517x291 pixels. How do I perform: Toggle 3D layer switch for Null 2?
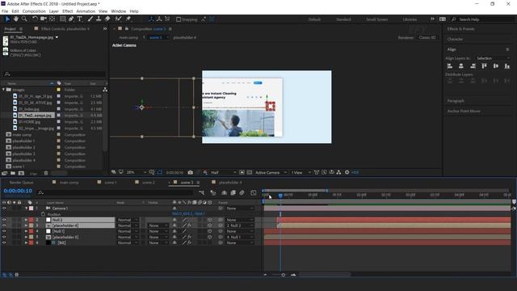pyautogui.click(x=209, y=220)
